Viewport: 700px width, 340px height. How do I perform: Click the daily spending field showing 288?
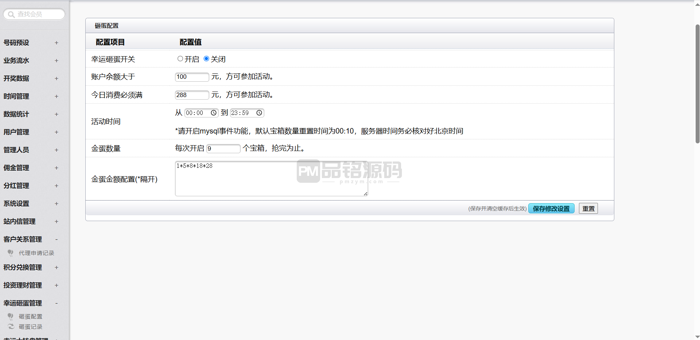pyautogui.click(x=192, y=95)
